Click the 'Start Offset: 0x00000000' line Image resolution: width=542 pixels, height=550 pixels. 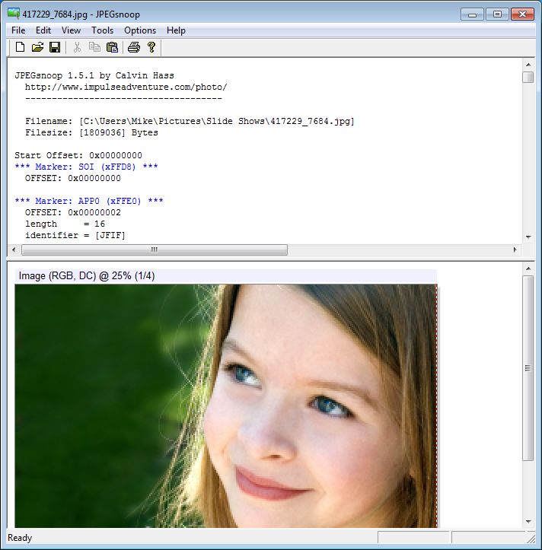78,155
